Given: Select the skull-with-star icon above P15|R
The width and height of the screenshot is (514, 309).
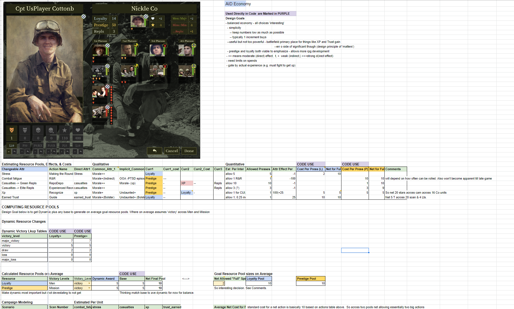Looking at the screenshot, I should (51, 130).
